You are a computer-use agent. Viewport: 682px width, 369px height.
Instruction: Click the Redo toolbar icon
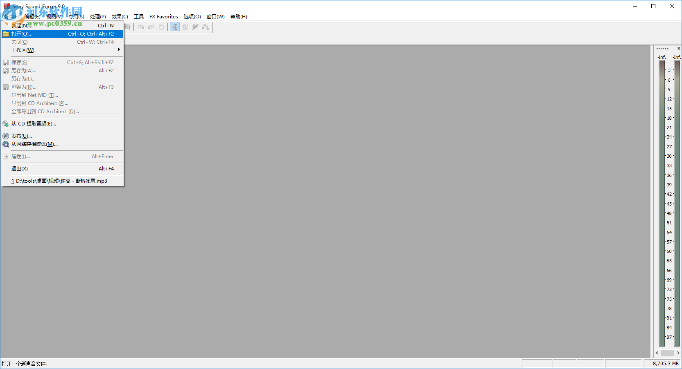(x=151, y=27)
